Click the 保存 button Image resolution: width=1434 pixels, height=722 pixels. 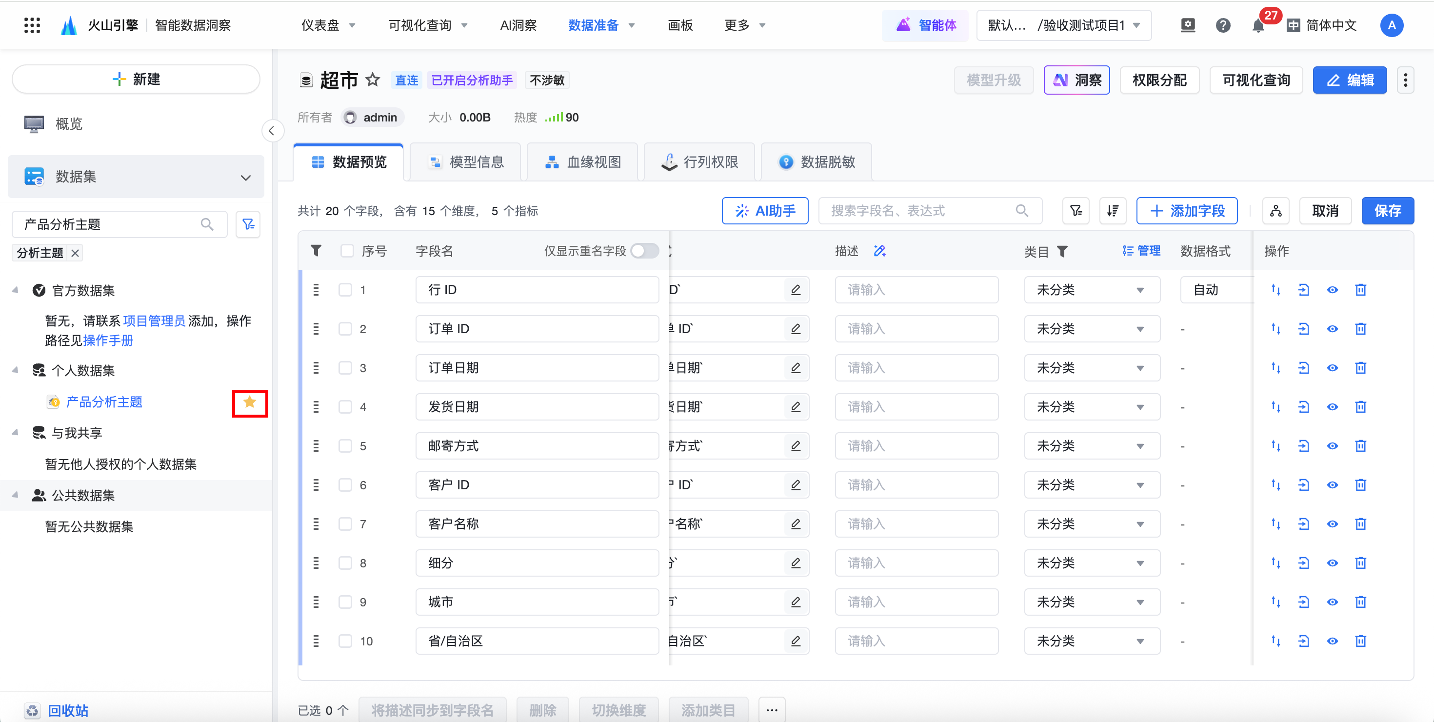point(1387,211)
